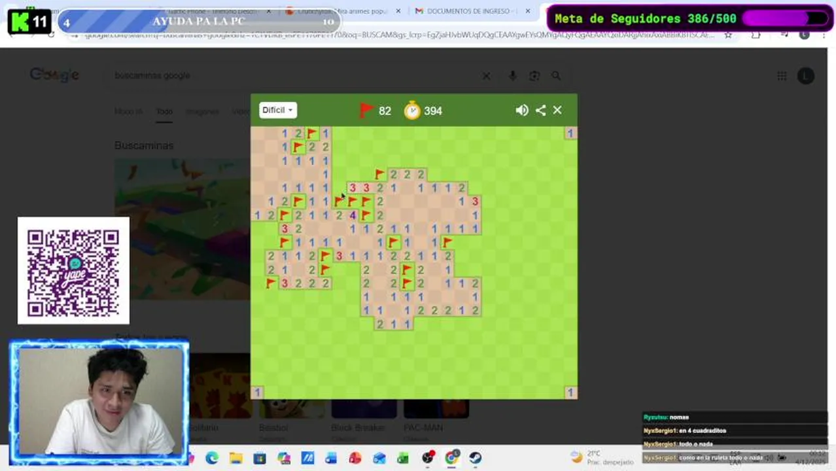The height and width of the screenshot is (471, 836).
Task: Click the 1 cell in the board's bottom-left corner
Action: [258, 392]
